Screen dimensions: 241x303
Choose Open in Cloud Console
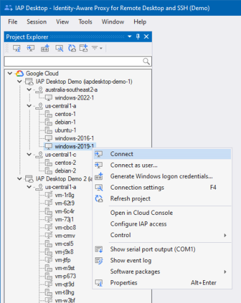pos(162,213)
